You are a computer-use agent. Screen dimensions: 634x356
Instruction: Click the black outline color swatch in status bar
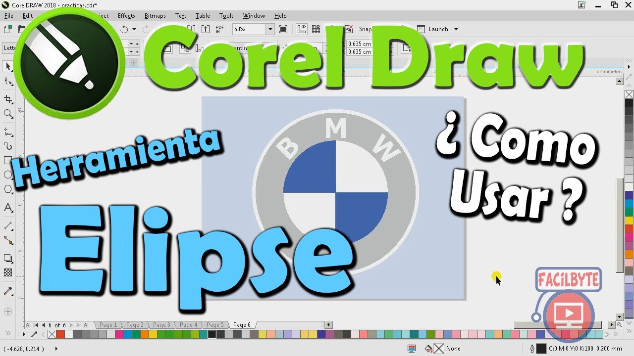(x=541, y=349)
